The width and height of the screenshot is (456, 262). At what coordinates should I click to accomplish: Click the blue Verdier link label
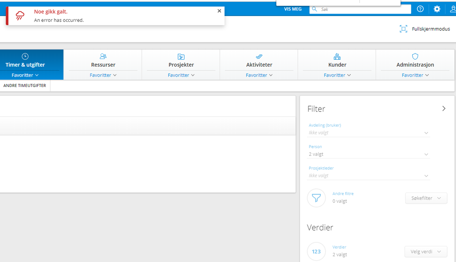[x=339, y=247]
